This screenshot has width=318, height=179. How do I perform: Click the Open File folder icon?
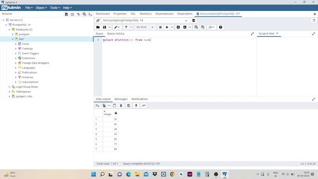98,27
